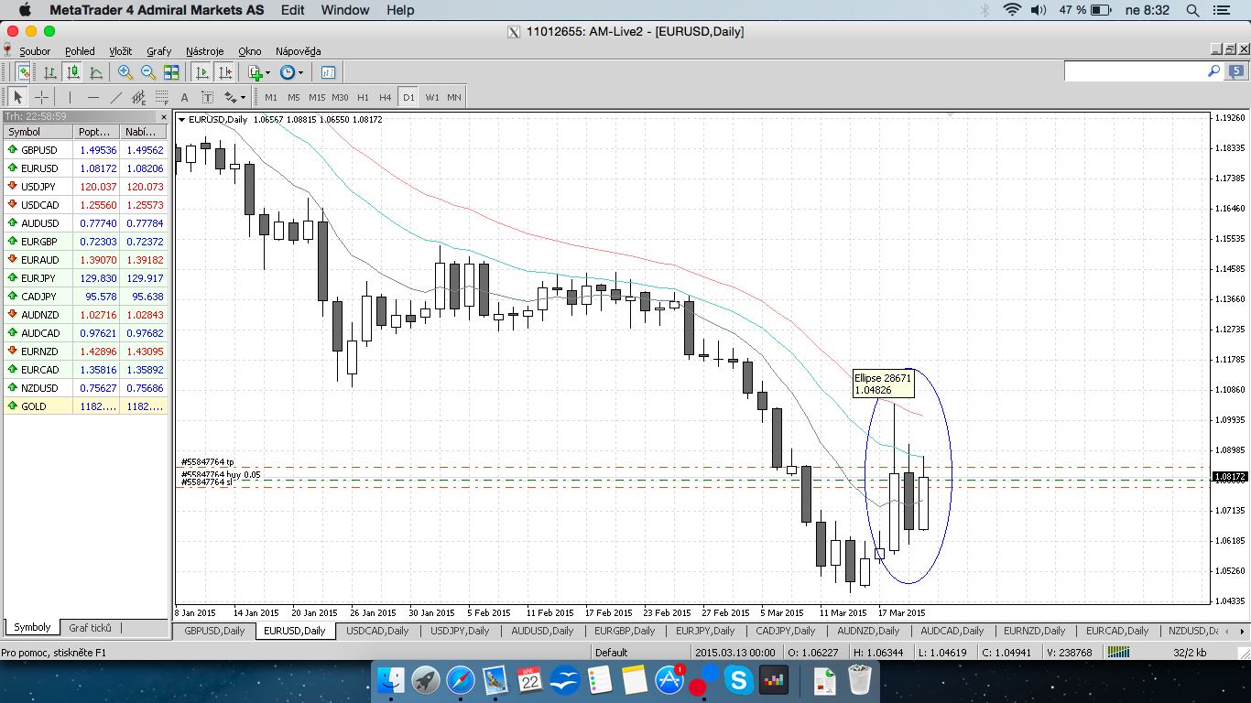1251x703 pixels.
Task: Open the Soubor menu
Action: (36, 51)
